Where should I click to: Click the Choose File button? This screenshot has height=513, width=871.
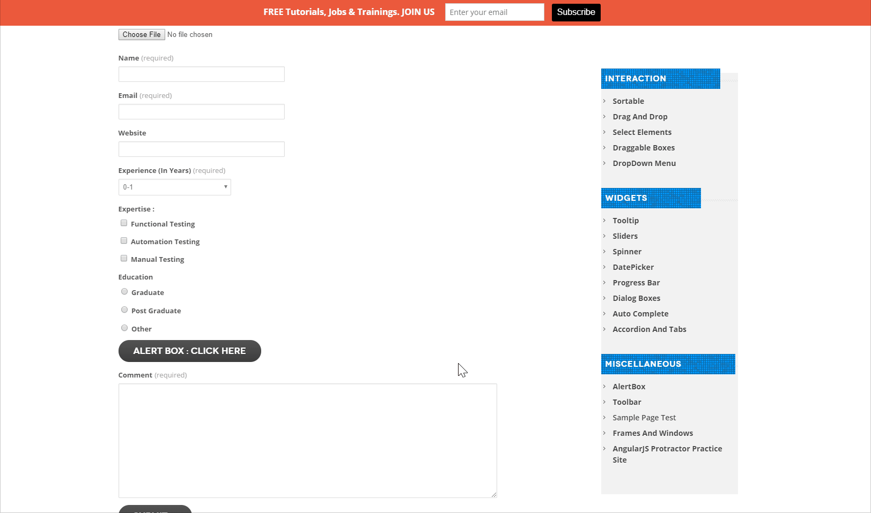point(142,35)
